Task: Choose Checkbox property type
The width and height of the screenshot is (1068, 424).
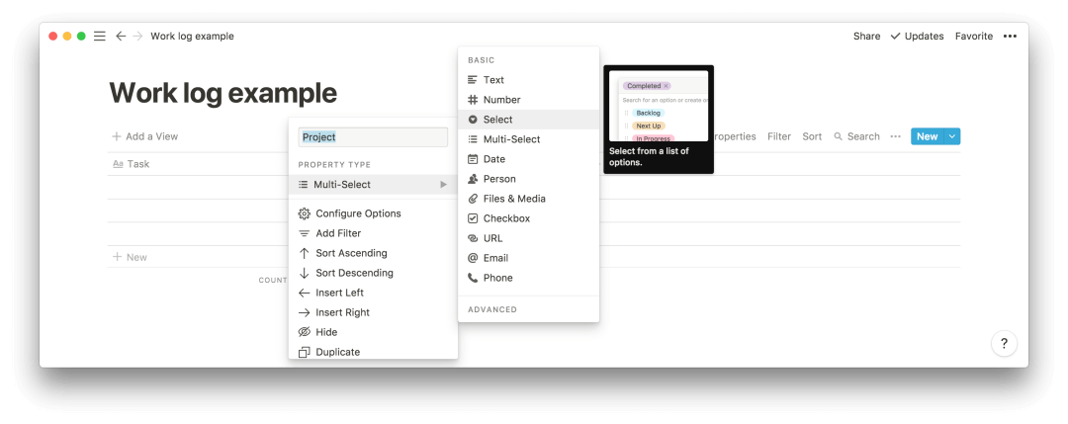Action: pyautogui.click(x=528, y=217)
